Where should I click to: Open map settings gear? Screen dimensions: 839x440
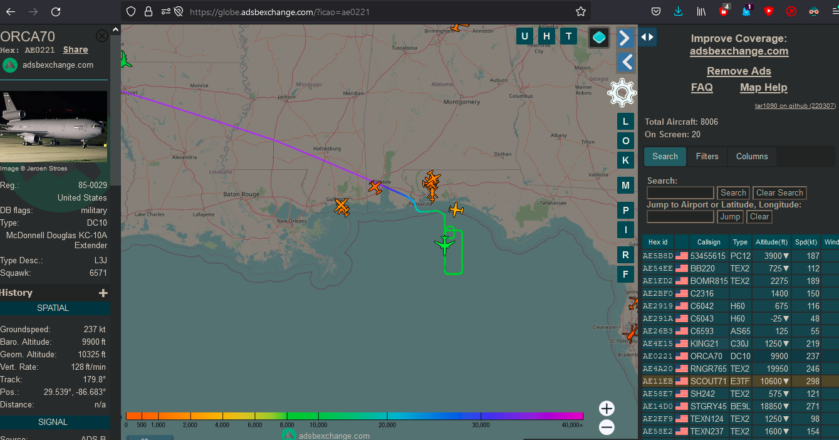(622, 93)
